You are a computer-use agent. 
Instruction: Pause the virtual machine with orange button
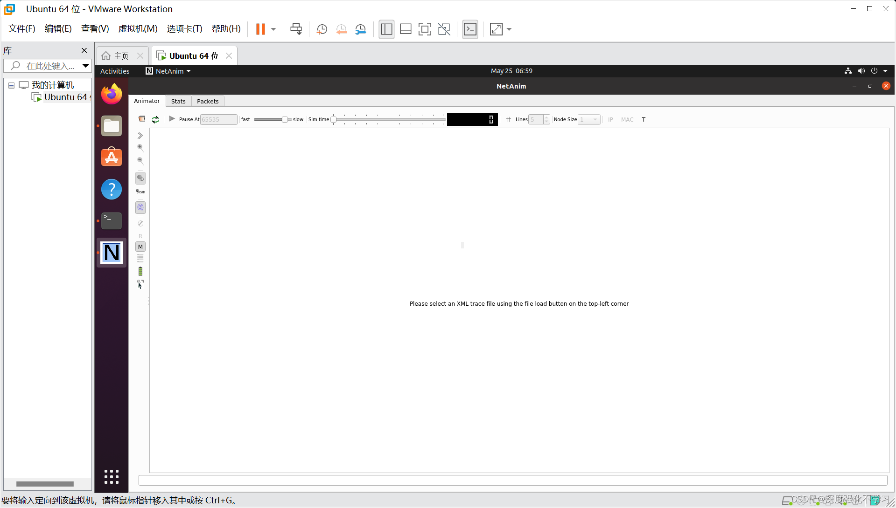tap(260, 29)
